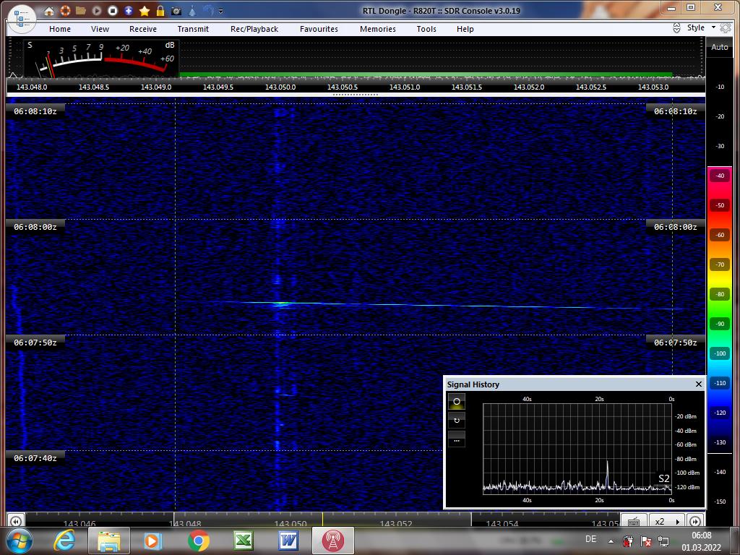
Task: Toggle the Signal History record circle button
Action: pos(457,402)
